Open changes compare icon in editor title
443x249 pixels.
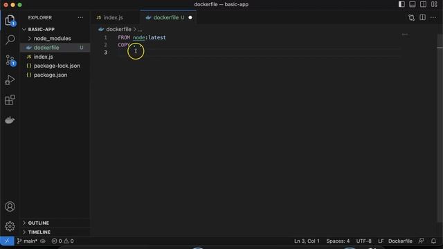(411, 17)
